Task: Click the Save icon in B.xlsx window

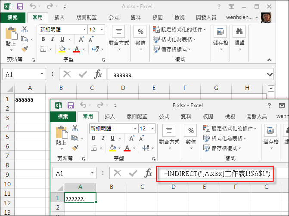Action: (71, 105)
